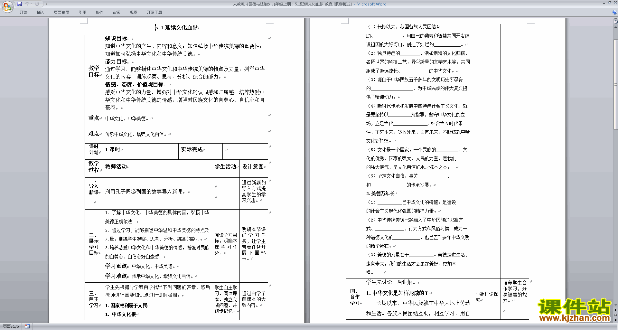Screen dimensions: 618x330
Task: Click the 能力目标 heading
Action: coord(117,62)
